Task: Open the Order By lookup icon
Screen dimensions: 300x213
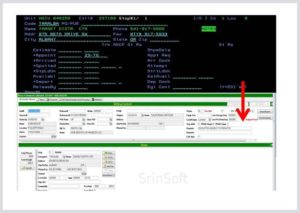Action: [x=43, y=119]
